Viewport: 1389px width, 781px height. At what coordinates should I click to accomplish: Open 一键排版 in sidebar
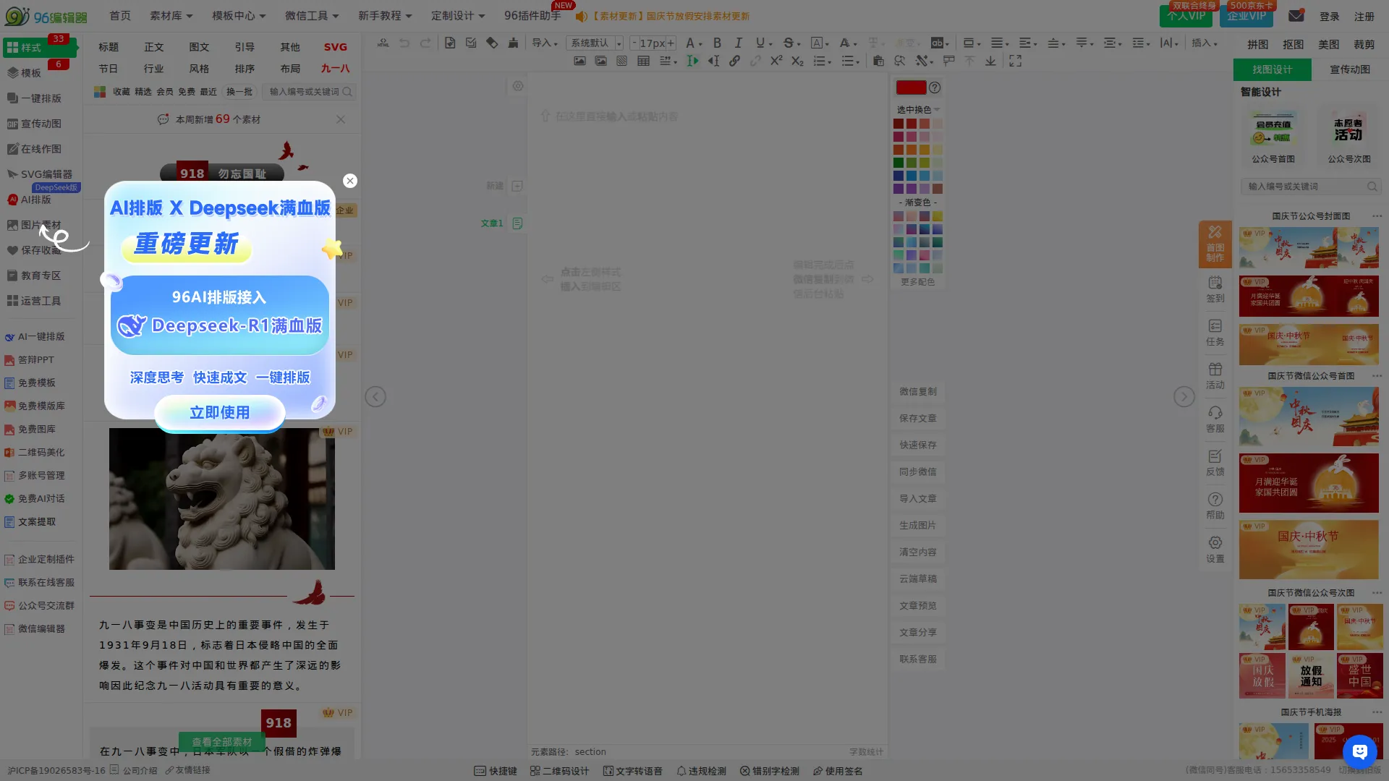(x=35, y=98)
